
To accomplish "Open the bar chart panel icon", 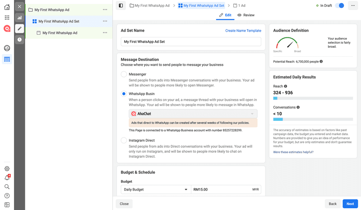I will pyautogui.click(x=19, y=18).
